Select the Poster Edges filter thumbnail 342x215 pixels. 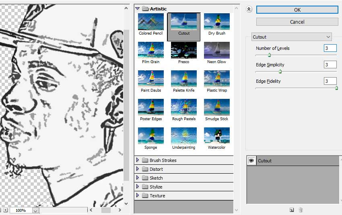(x=151, y=107)
